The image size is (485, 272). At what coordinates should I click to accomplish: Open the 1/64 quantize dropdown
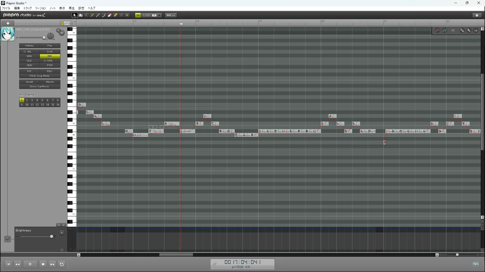159,15
